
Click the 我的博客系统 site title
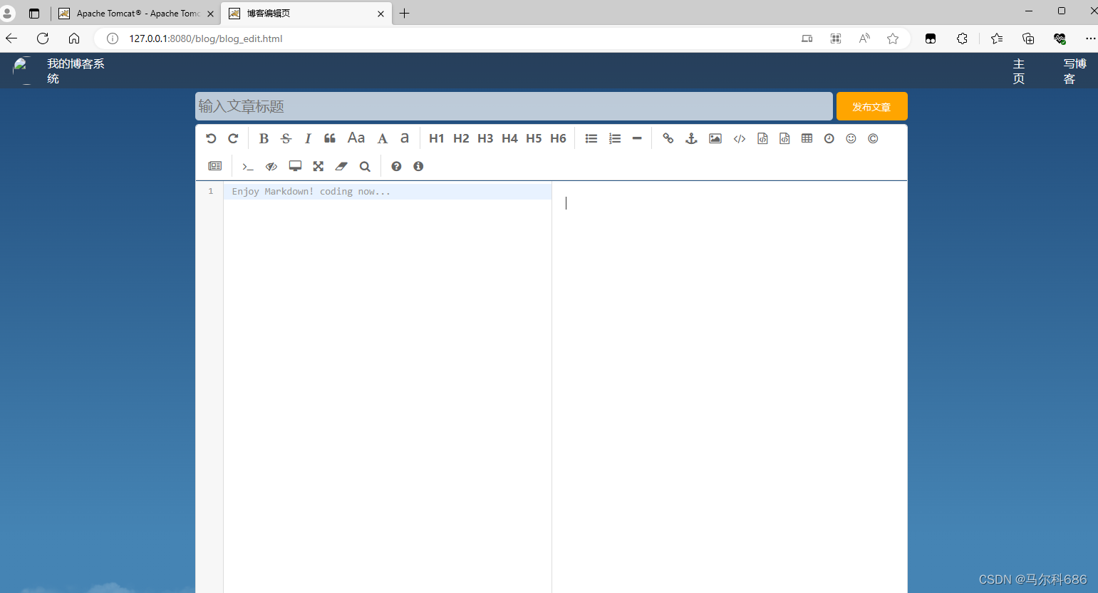pyautogui.click(x=76, y=71)
